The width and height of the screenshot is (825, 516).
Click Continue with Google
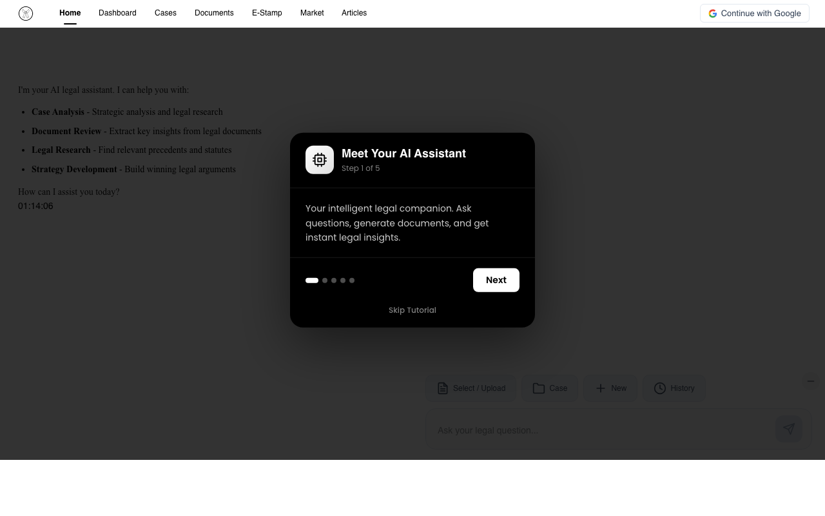[x=755, y=13]
